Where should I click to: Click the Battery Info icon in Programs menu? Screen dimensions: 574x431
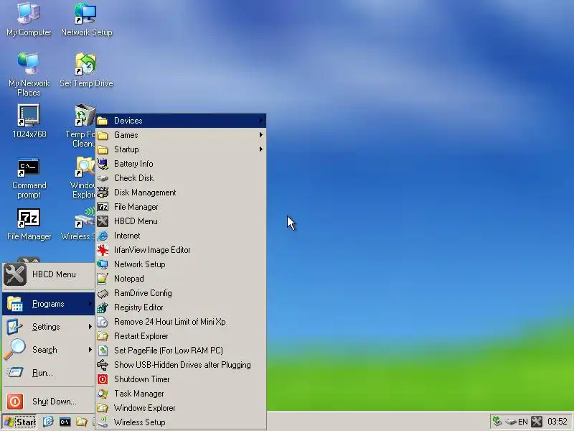(103, 164)
